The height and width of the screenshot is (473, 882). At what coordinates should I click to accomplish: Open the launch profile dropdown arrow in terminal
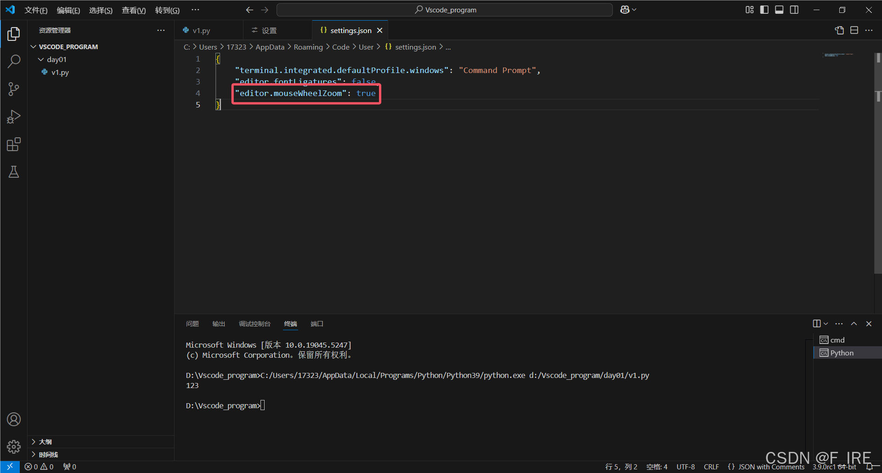(x=825, y=324)
